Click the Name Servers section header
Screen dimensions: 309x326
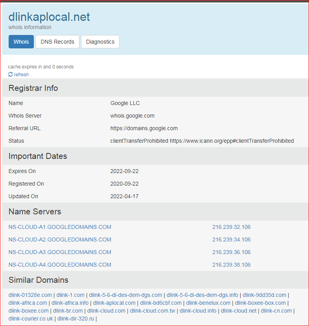point(35,212)
